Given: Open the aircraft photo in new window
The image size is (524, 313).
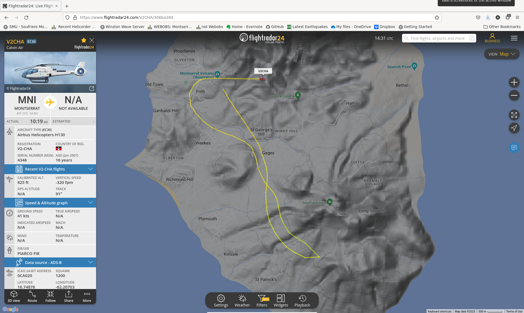Looking at the screenshot, I should point(92,89).
